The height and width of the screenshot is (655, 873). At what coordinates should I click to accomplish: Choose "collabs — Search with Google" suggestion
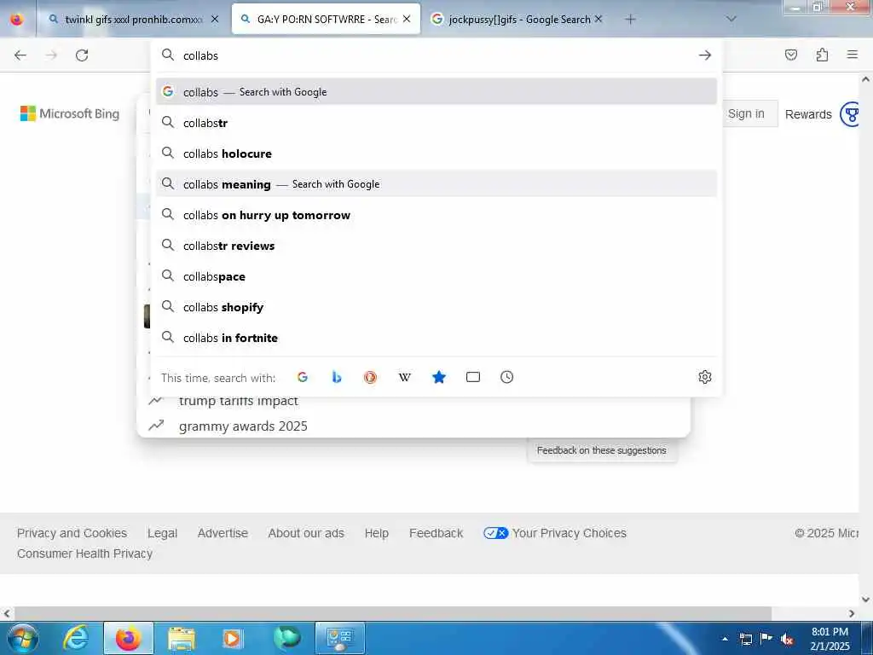pos(436,92)
